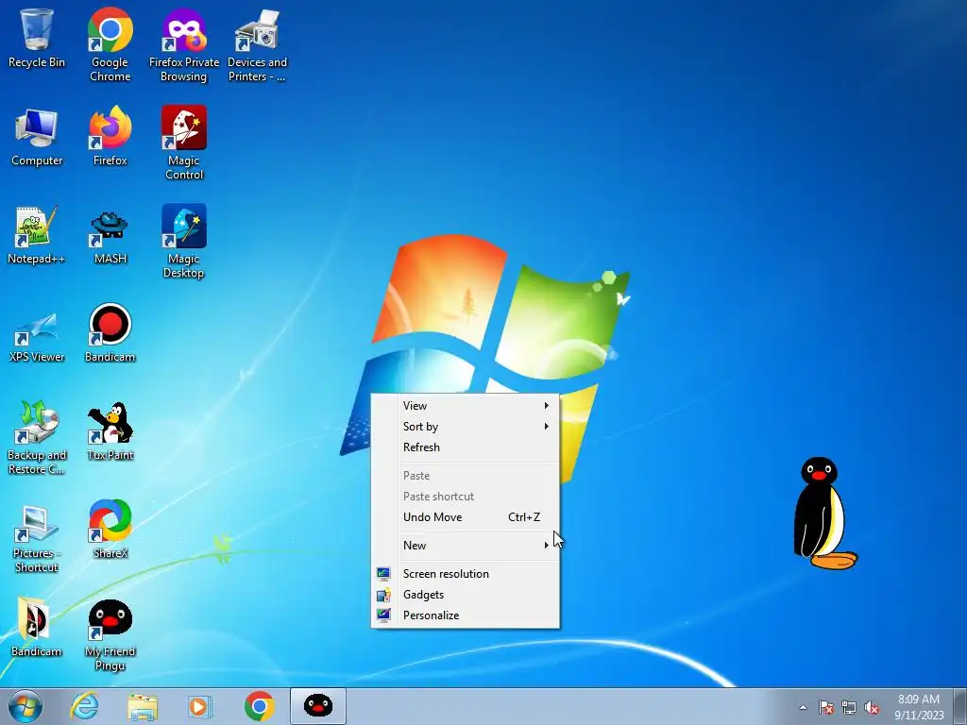
Task: Expand the New submenu
Action: [x=466, y=546]
